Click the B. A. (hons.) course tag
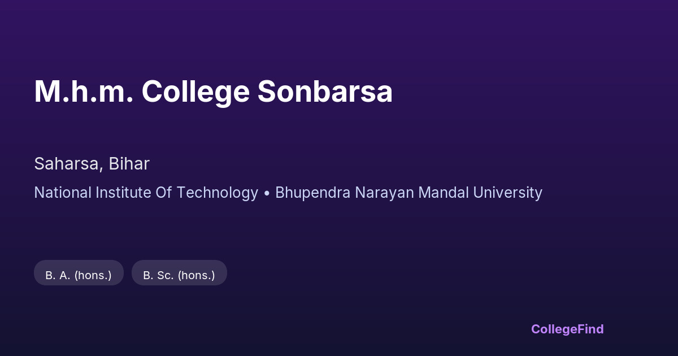This screenshot has width=678, height=356. coord(79,275)
